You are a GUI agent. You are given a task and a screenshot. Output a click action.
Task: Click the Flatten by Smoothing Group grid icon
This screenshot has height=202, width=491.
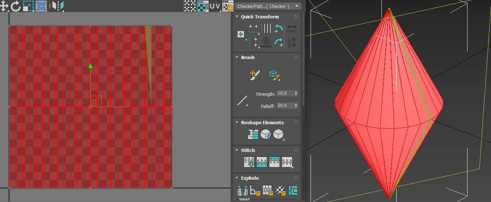[268, 190]
